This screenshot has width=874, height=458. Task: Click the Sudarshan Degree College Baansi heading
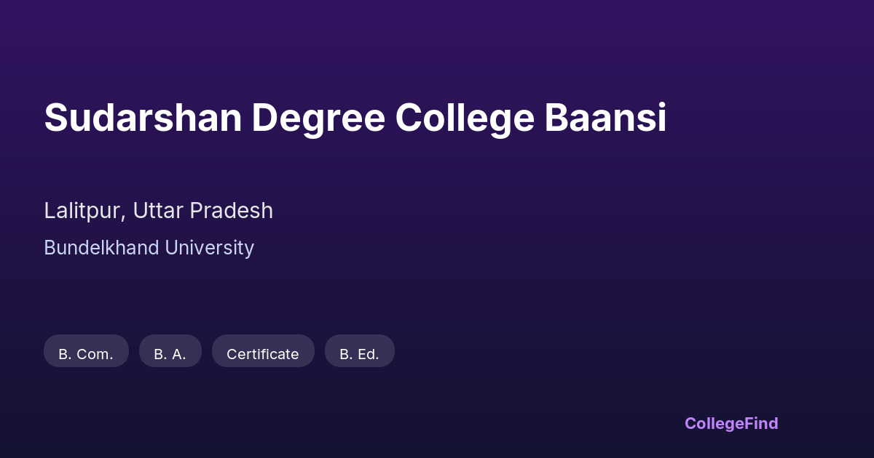tap(355, 118)
